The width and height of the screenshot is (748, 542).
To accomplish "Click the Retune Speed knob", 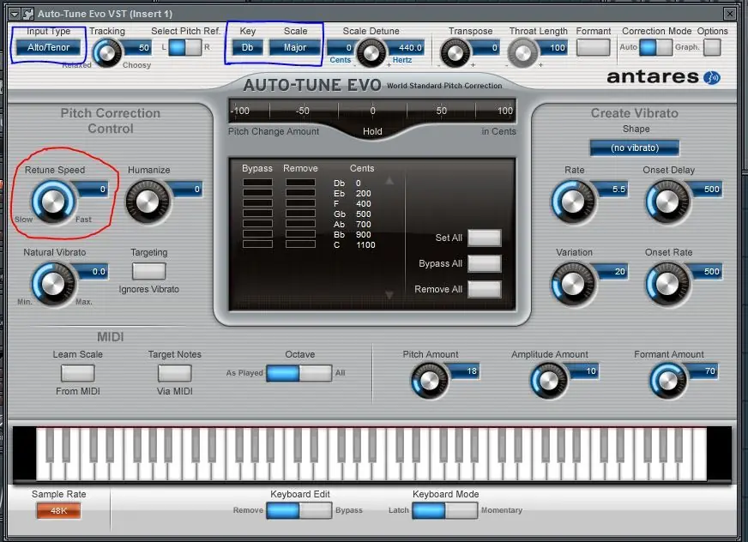I will click(x=53, y=202).
